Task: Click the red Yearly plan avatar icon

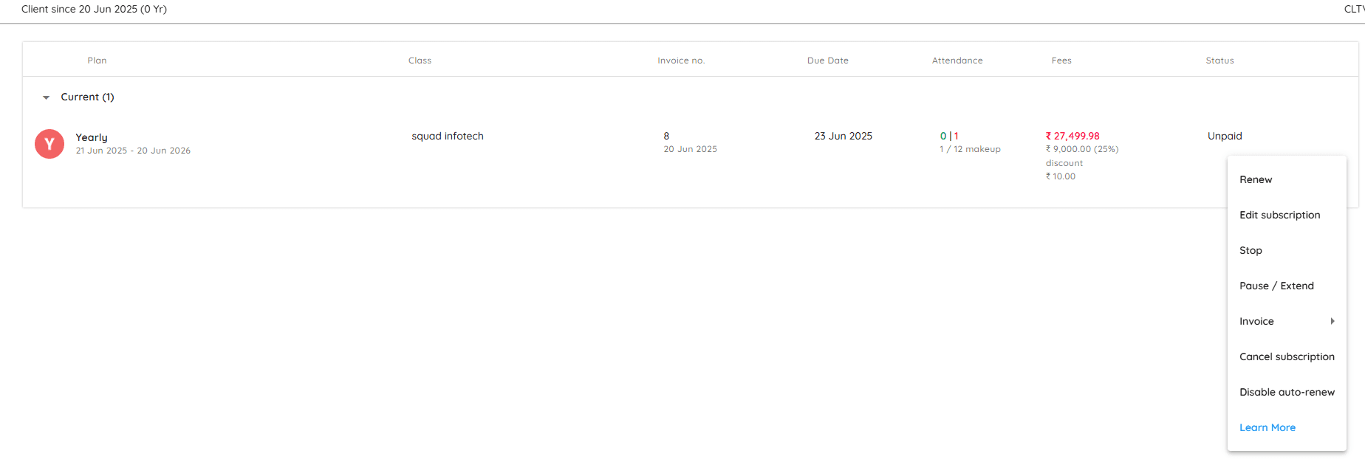Action: [49, 144]
